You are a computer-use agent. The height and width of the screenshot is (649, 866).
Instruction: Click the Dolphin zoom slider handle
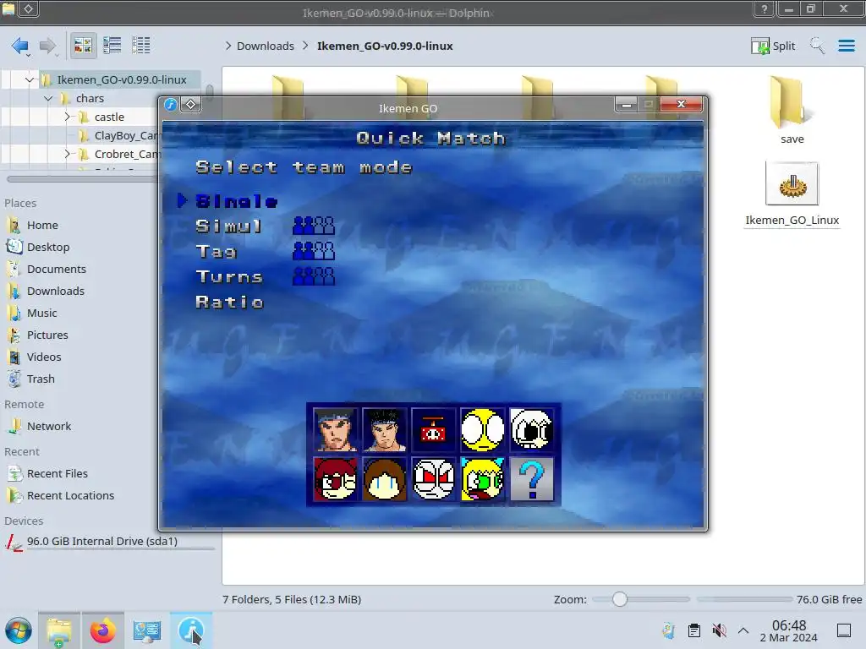(620, 599)
